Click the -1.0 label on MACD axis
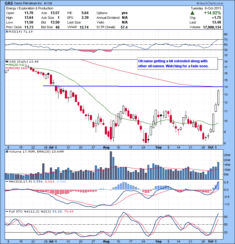This screenshot has width=235, height=244. tap(226, 204)
